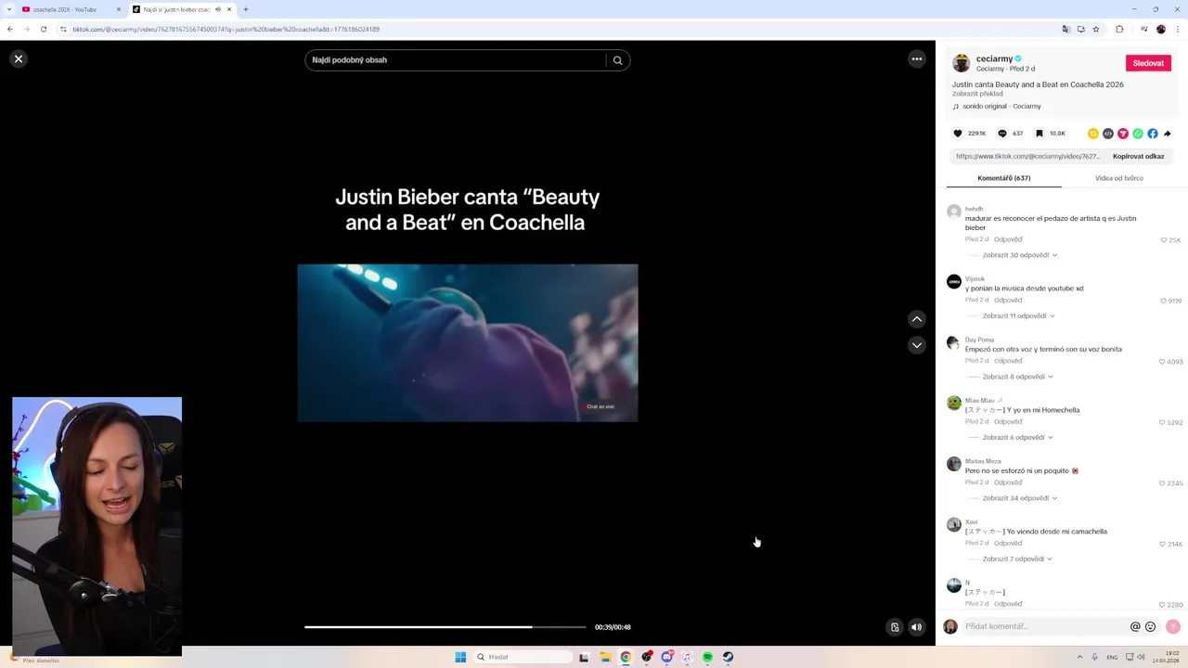Close the TikTok video viewer
This screenshot has width=1188, height=668.
pos(18,58)
